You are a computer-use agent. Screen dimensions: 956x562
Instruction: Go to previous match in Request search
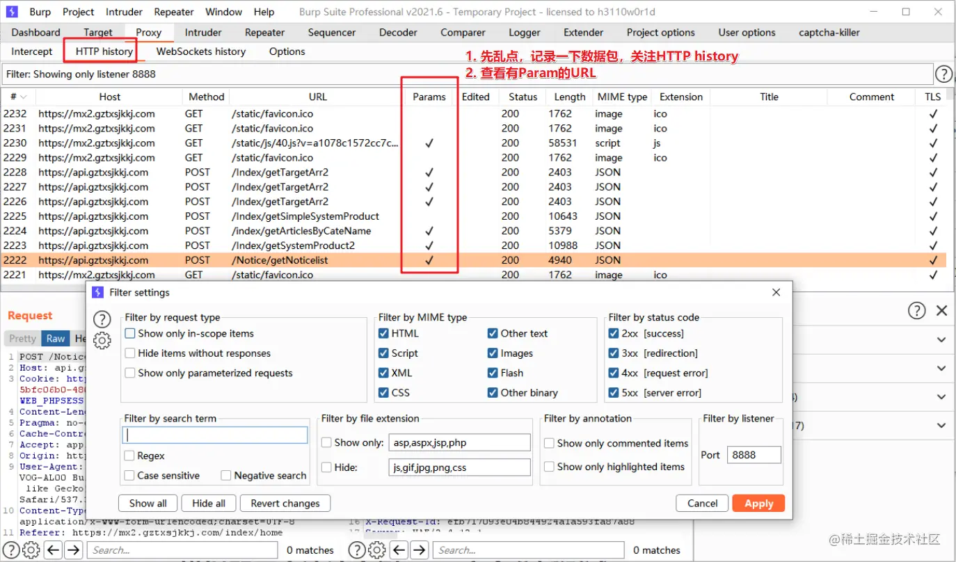click(x=54, y=550)
